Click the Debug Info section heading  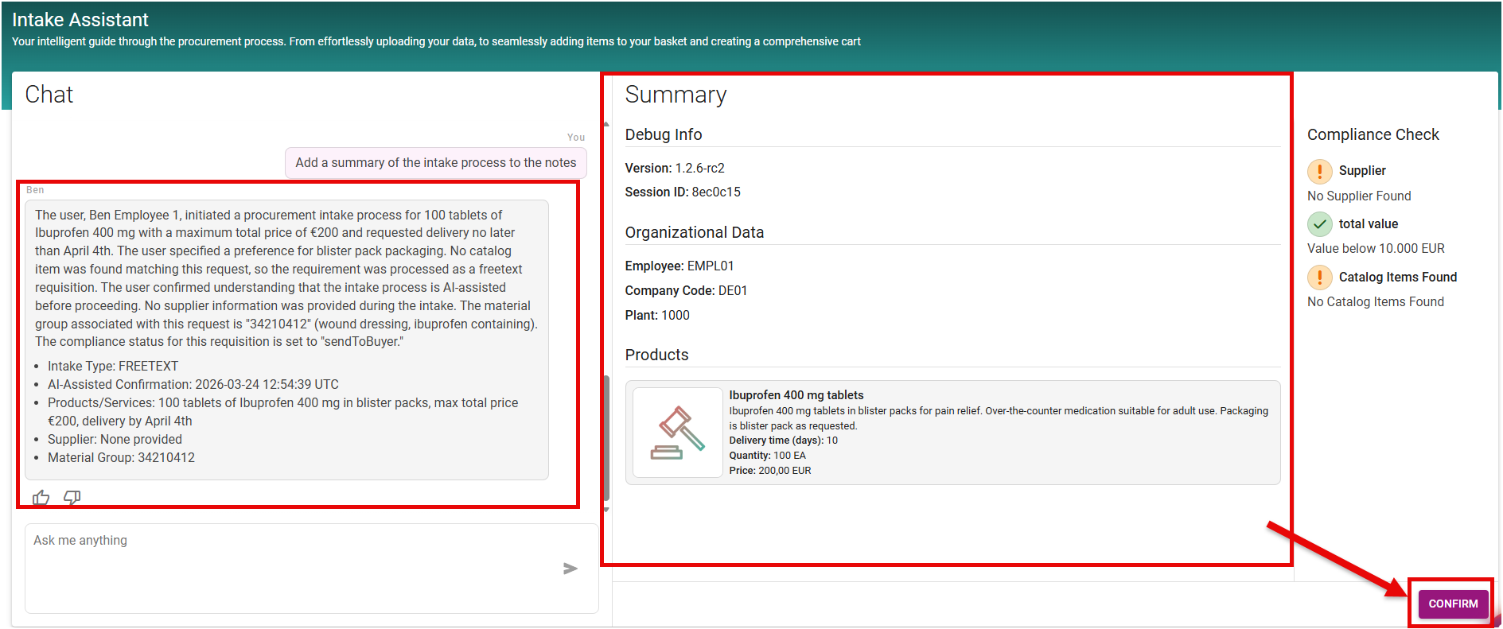coord(663,134)
